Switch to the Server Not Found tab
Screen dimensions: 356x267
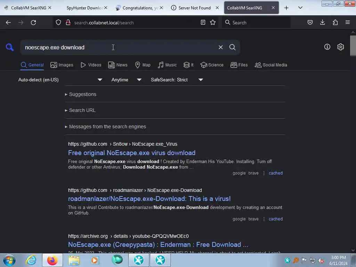coord(194,8)
